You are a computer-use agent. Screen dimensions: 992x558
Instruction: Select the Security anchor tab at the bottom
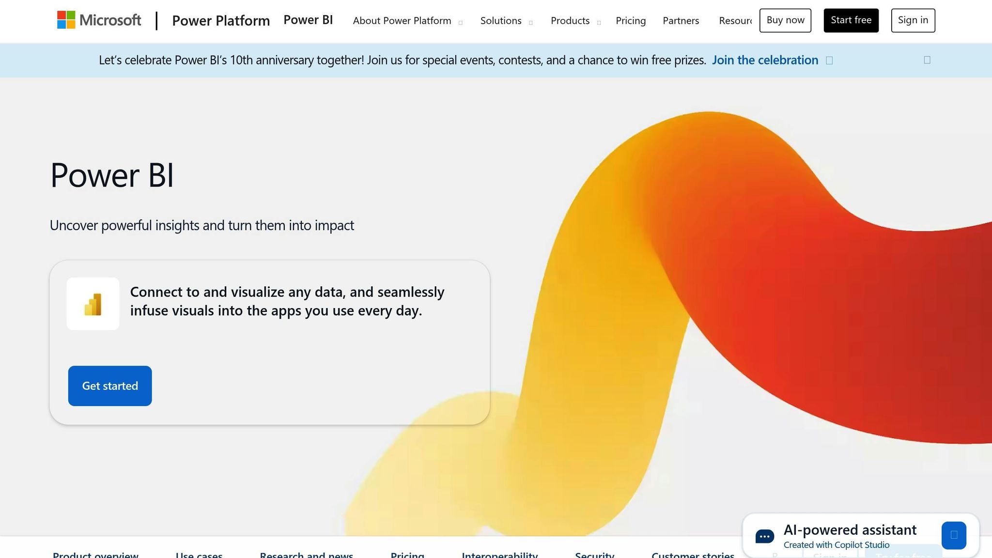pos(594,554)
